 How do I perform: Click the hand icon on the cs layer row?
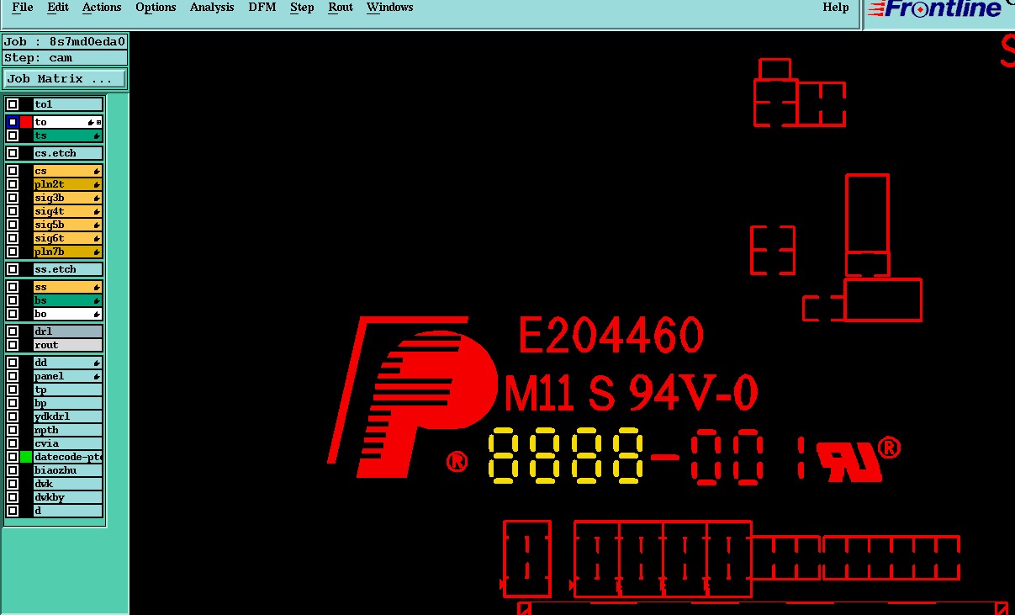tap(97, 172)
